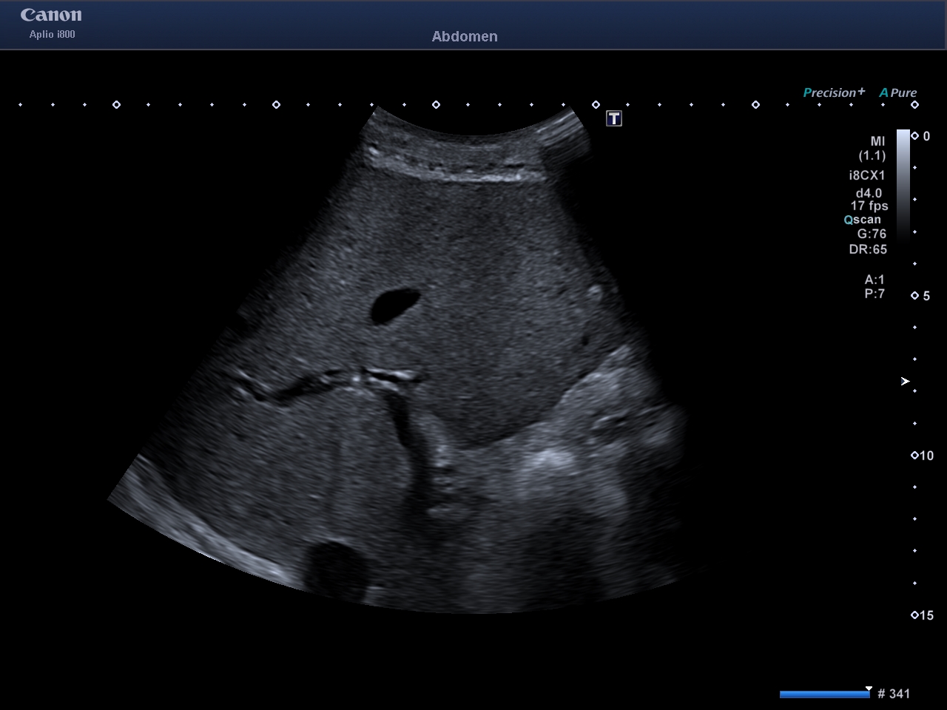Click the blue cine progress bar
Image resolution: width=947 pixels, height=710 pixels.
(x=824, y=694)
